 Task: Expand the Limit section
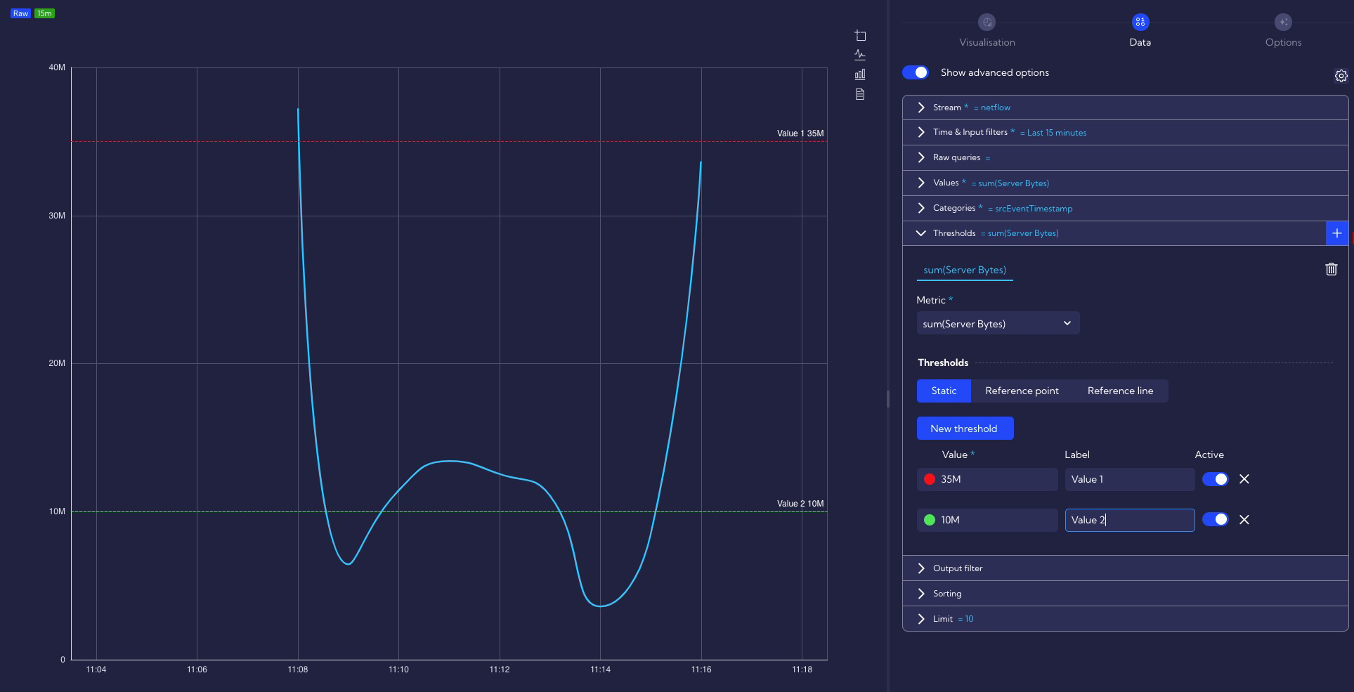click(1125, 619)
